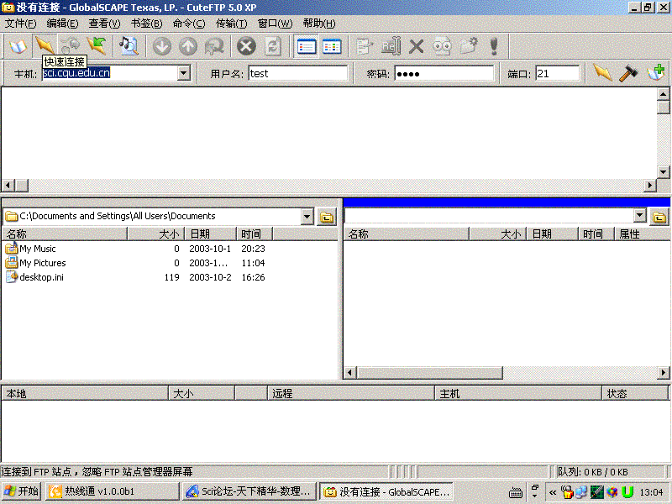The width and height of the screenshot is (672, 504).
Task: Open the 编辑(E) menu
Action: [62, 24]
